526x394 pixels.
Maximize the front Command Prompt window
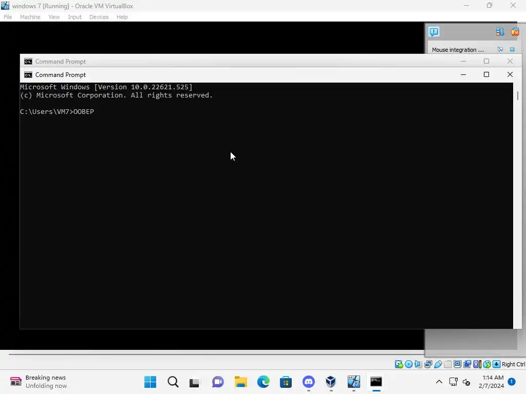click(486, 74)
